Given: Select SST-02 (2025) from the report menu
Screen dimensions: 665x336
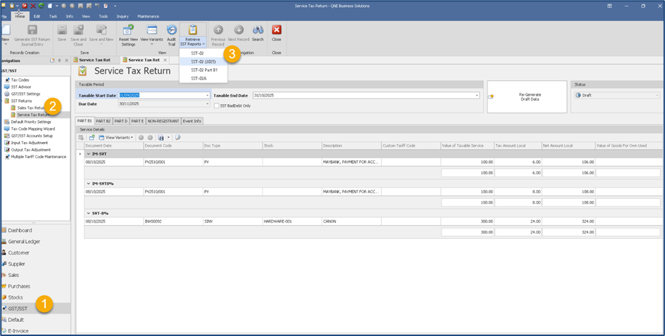Looking at the screenshot, I should 204,62.
